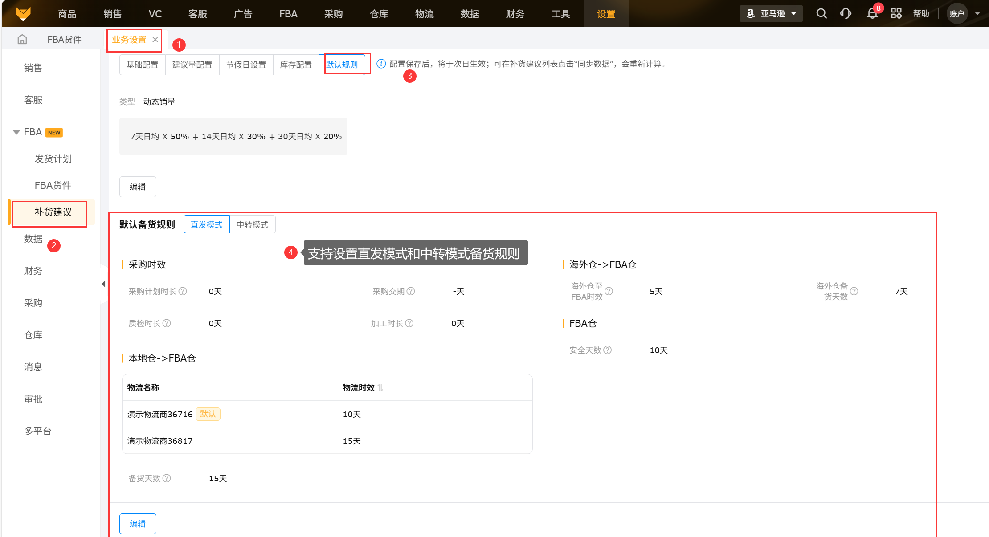Switch to 直发模式 mode

pos(206,224)
